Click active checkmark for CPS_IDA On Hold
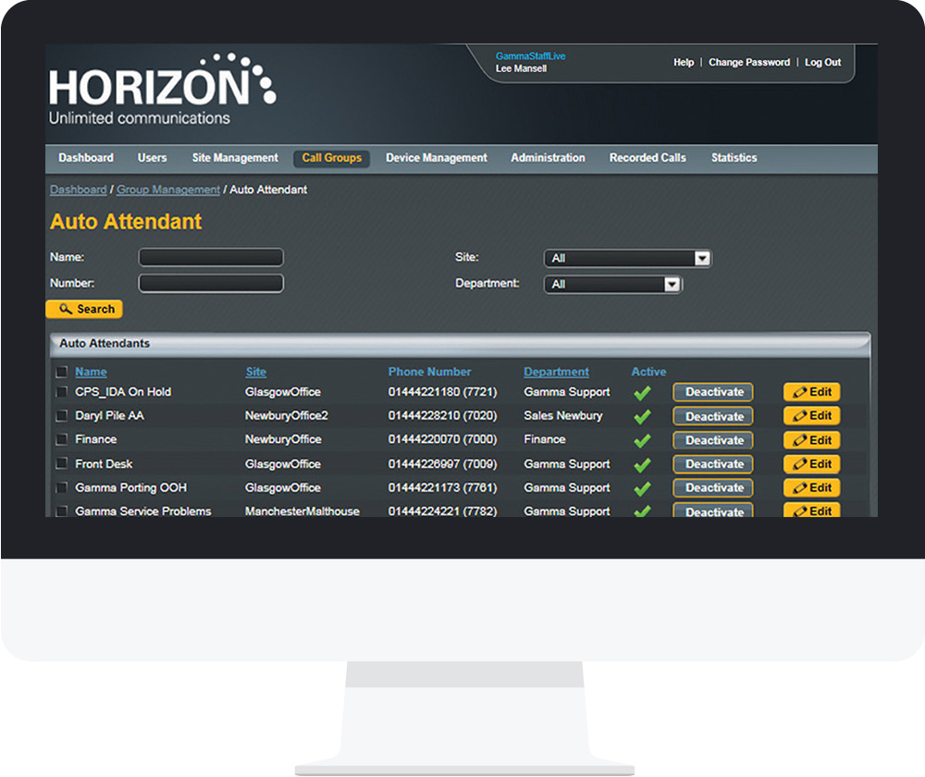The width and height of the screenshot is (925, 777). [x=642, y=393]
